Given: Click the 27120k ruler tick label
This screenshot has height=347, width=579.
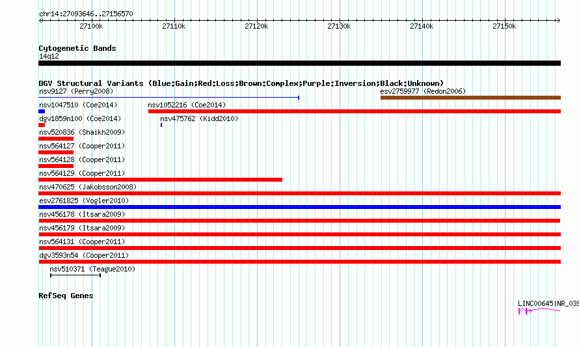Looking at the screenshot, I should [x=256, y=26].
